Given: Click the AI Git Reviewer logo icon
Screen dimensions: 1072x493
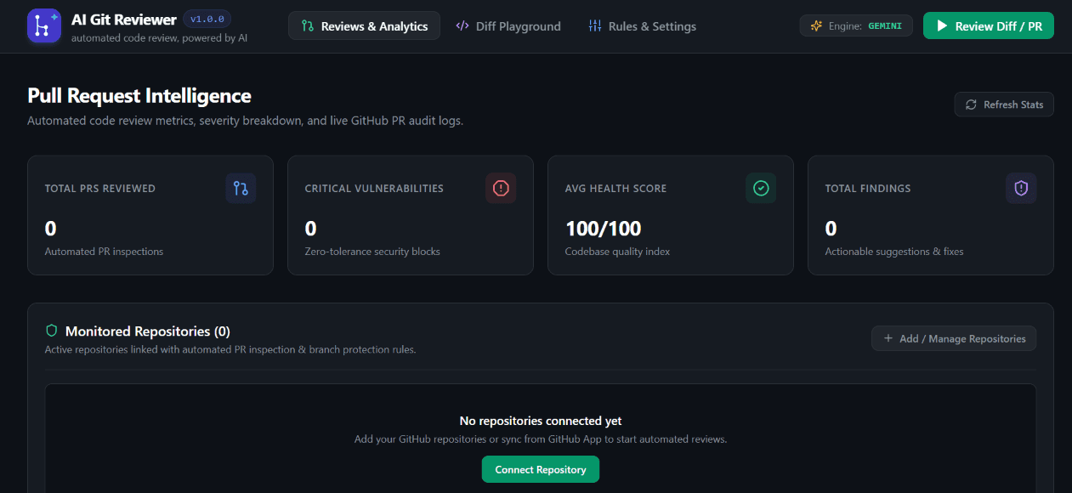Looking at the screenshot, I should pyautogui.click(x=44, y=26).
